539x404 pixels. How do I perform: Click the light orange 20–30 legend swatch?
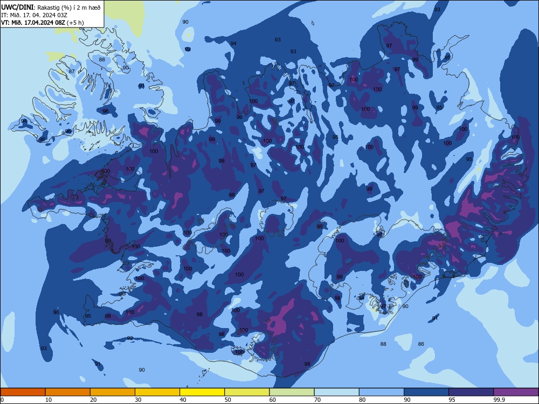point(113,392)
